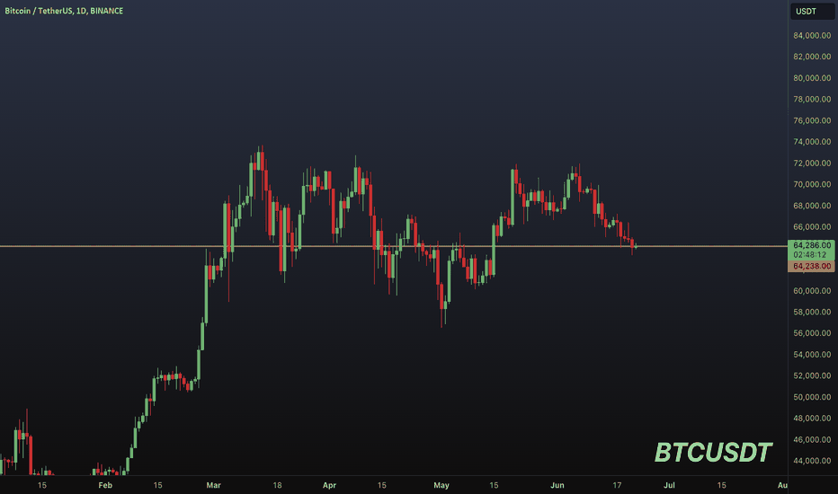Click the 60,000.00 price axis label
The image size is (838, 494).
pyautogui.click(x=812, y=290)
